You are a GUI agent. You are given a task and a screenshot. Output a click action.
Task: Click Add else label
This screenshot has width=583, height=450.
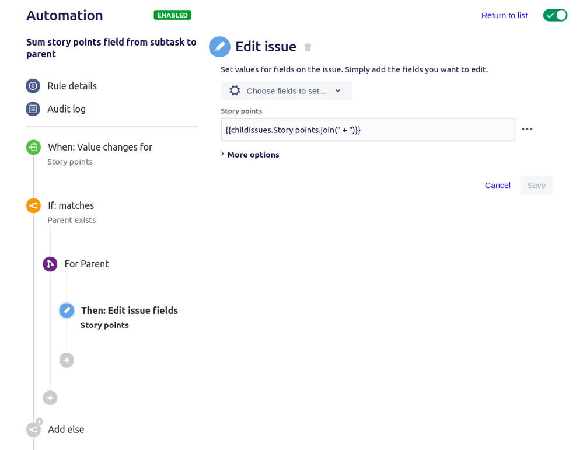66,430
